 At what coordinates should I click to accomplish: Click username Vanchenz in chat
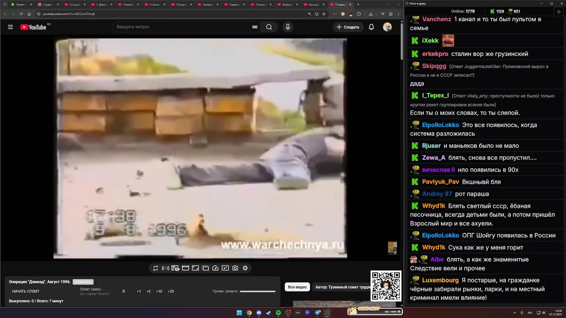coord(437,19)
